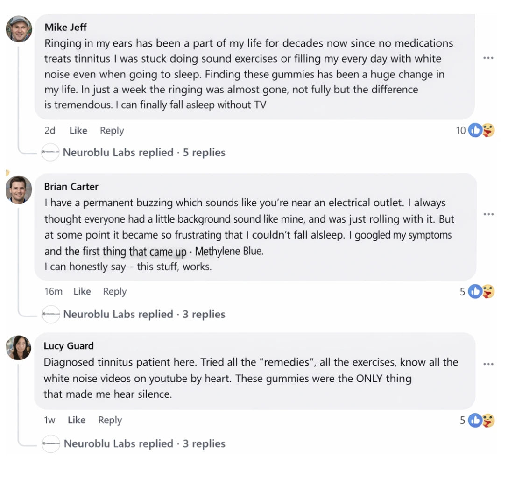Reply to Brian Carter's comment
The image size is (508, 478).
[x=115, y=291]
